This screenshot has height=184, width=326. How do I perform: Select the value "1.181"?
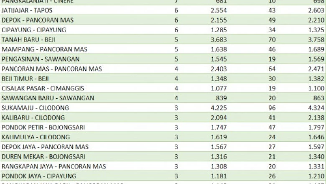[219, 176]
